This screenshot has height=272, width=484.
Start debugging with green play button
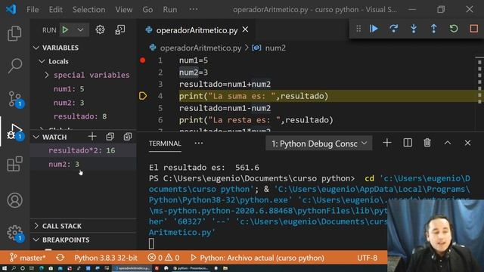65,30
